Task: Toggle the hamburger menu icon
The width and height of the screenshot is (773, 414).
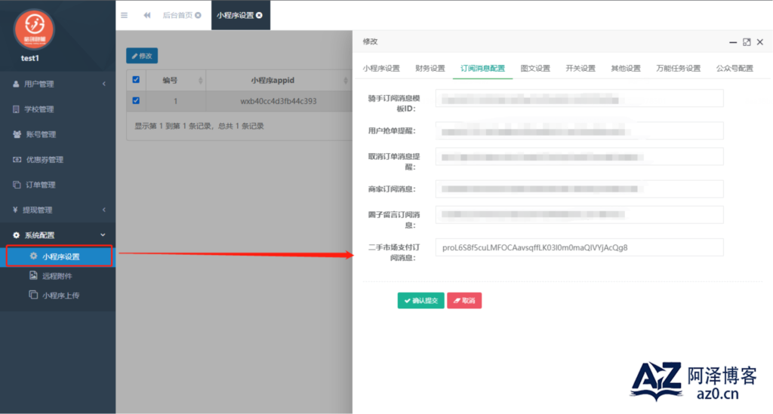Action: tap(125, 15)
